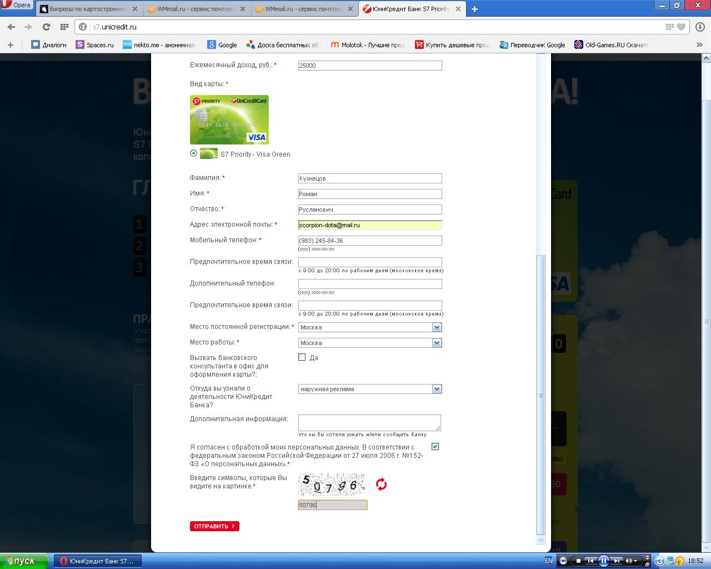Viewport: 711px width, 569px height.
Task: Click the Ежемесячный доход income field
Action: coord(370,66)
